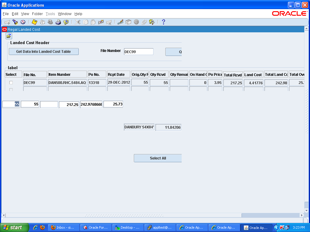Click the open folder icon below the Regal Landed Cost title
The height and width of the screenshot is (232, 310).
tap(9, 36)
